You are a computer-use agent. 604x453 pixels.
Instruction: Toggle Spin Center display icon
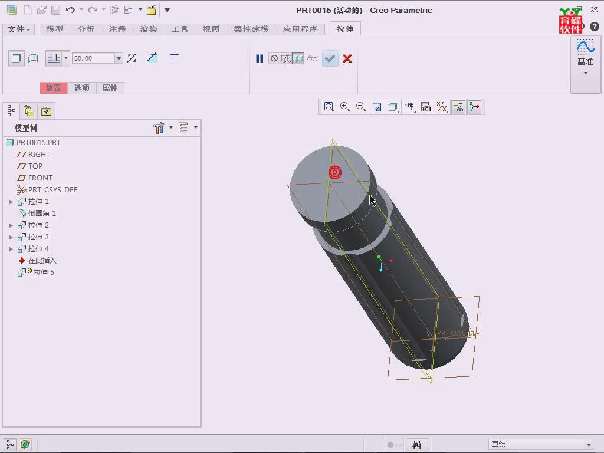[474, 107]
